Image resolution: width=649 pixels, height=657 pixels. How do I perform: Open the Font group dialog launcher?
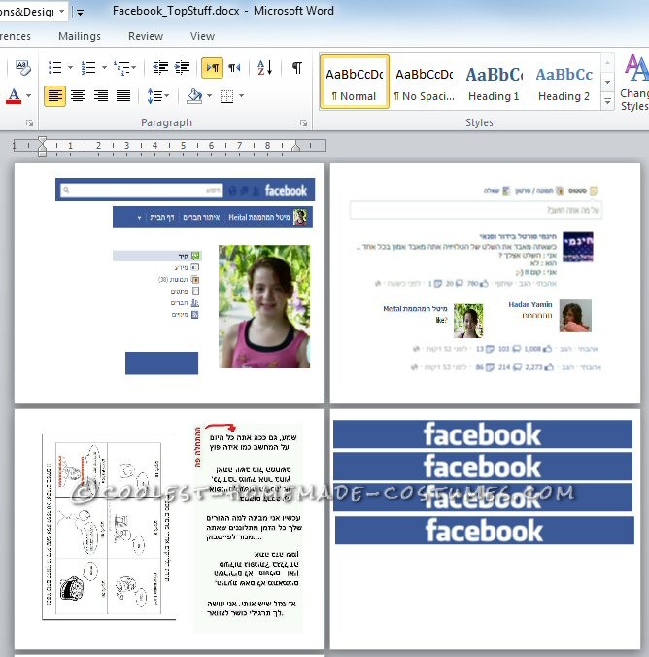pos(29,122)
